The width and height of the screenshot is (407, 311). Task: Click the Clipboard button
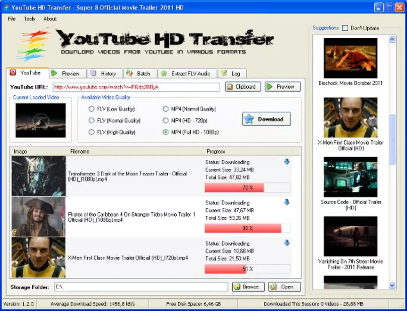243,87
